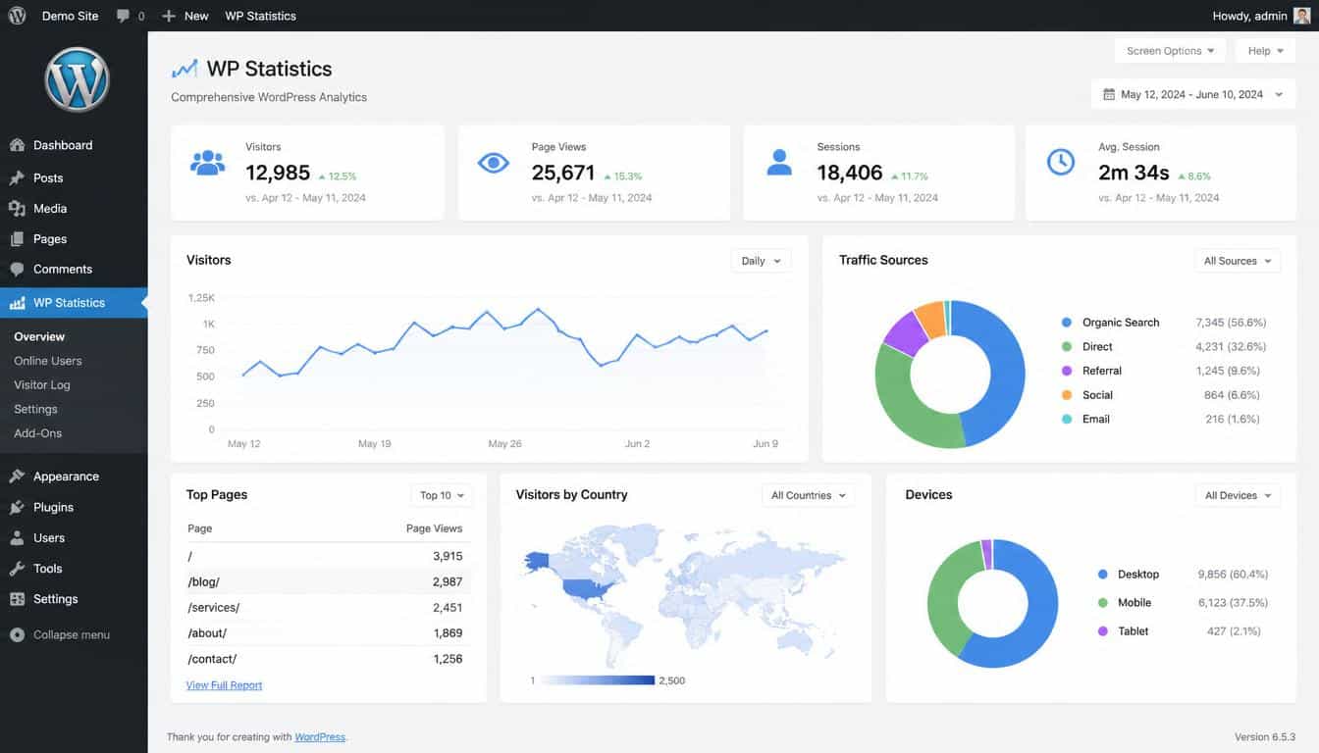This screenshot has height=753, width=1319.
Task: Open the All Sources dropdown
Action: 1237,261
